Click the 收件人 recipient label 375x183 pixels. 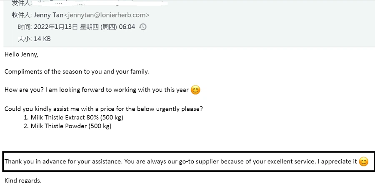[x=22, y=15]
